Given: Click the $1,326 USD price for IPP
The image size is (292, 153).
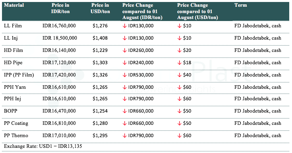Looking at the screenshot, I should coord(100,75).
